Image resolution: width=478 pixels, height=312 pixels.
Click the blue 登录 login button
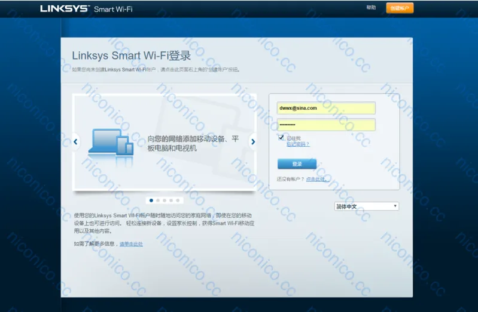point(297,164)
